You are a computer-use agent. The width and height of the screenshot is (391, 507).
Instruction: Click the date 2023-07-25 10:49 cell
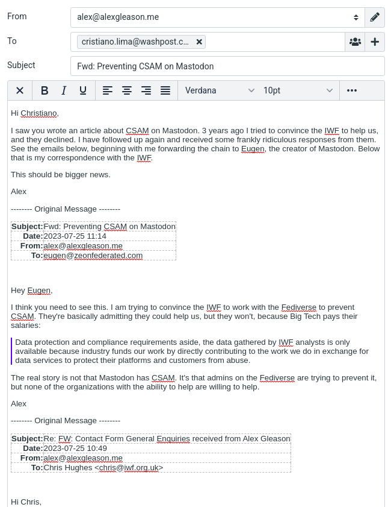[x=167, y=449]
